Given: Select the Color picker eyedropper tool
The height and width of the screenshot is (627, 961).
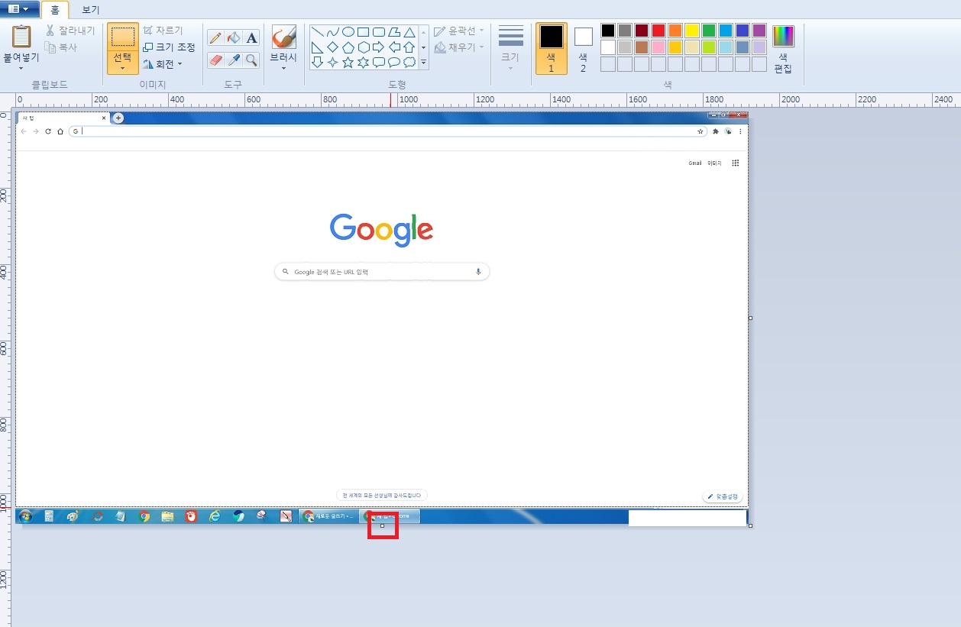Looking at the screenshot, I should pyautogui.click(x=234, y=60).
